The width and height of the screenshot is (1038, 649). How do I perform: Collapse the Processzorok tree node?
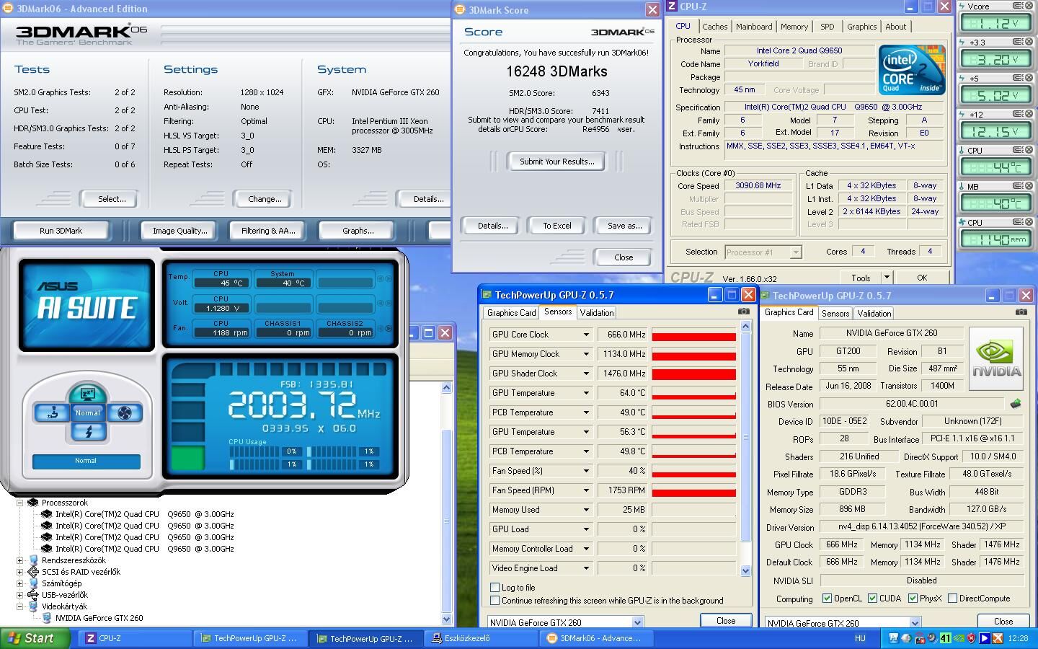click(x=20, y=503)
